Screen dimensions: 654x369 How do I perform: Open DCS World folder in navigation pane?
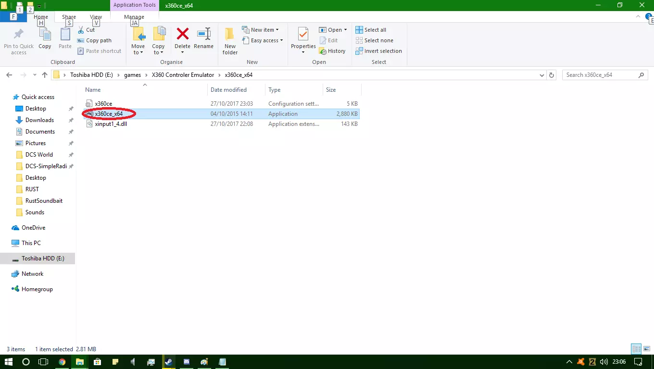click(x=39, y=155)
